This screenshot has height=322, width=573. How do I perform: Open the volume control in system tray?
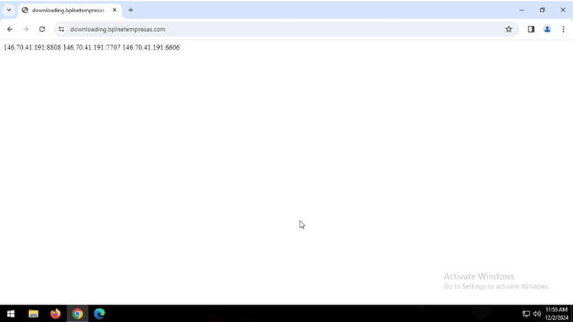click(537, 314)
